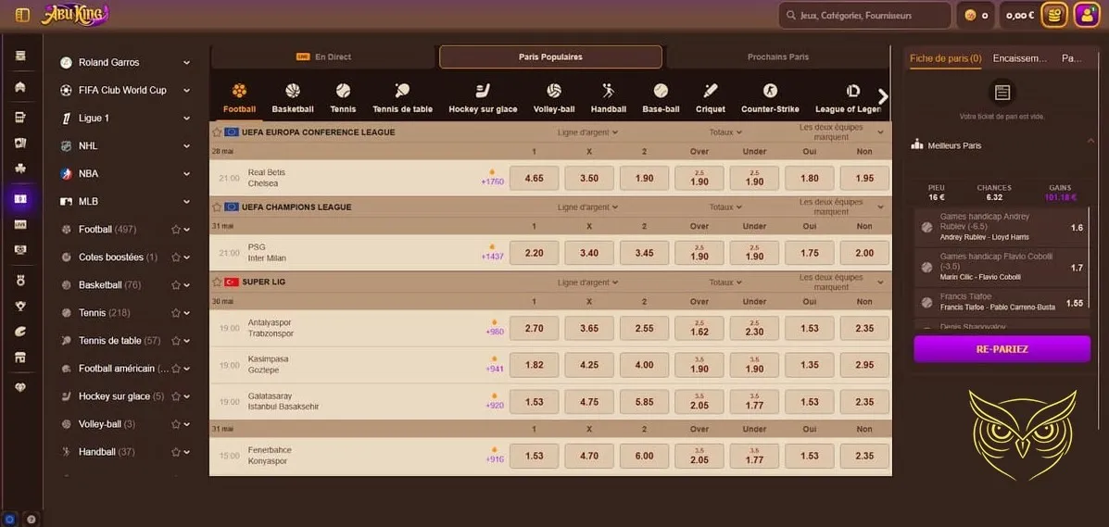Image resolution: width=1109 pixels, height=527 pixels.
Task: Open the diamond icon in left rail
Action: click(x=20, y=388)
